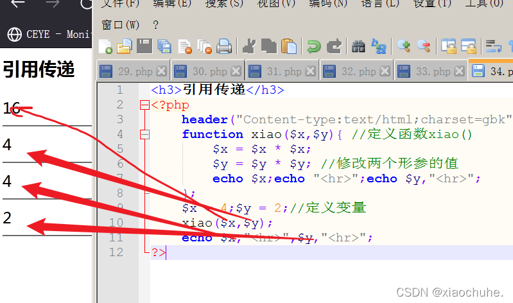
Task: Save the current file using the floppy icon
Action: pos(144,46)
